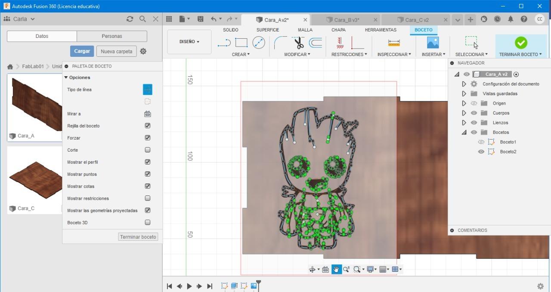Open the DISEÑO workspace dropdown
The image size is (551, 292).
click(x=189, y=42)
